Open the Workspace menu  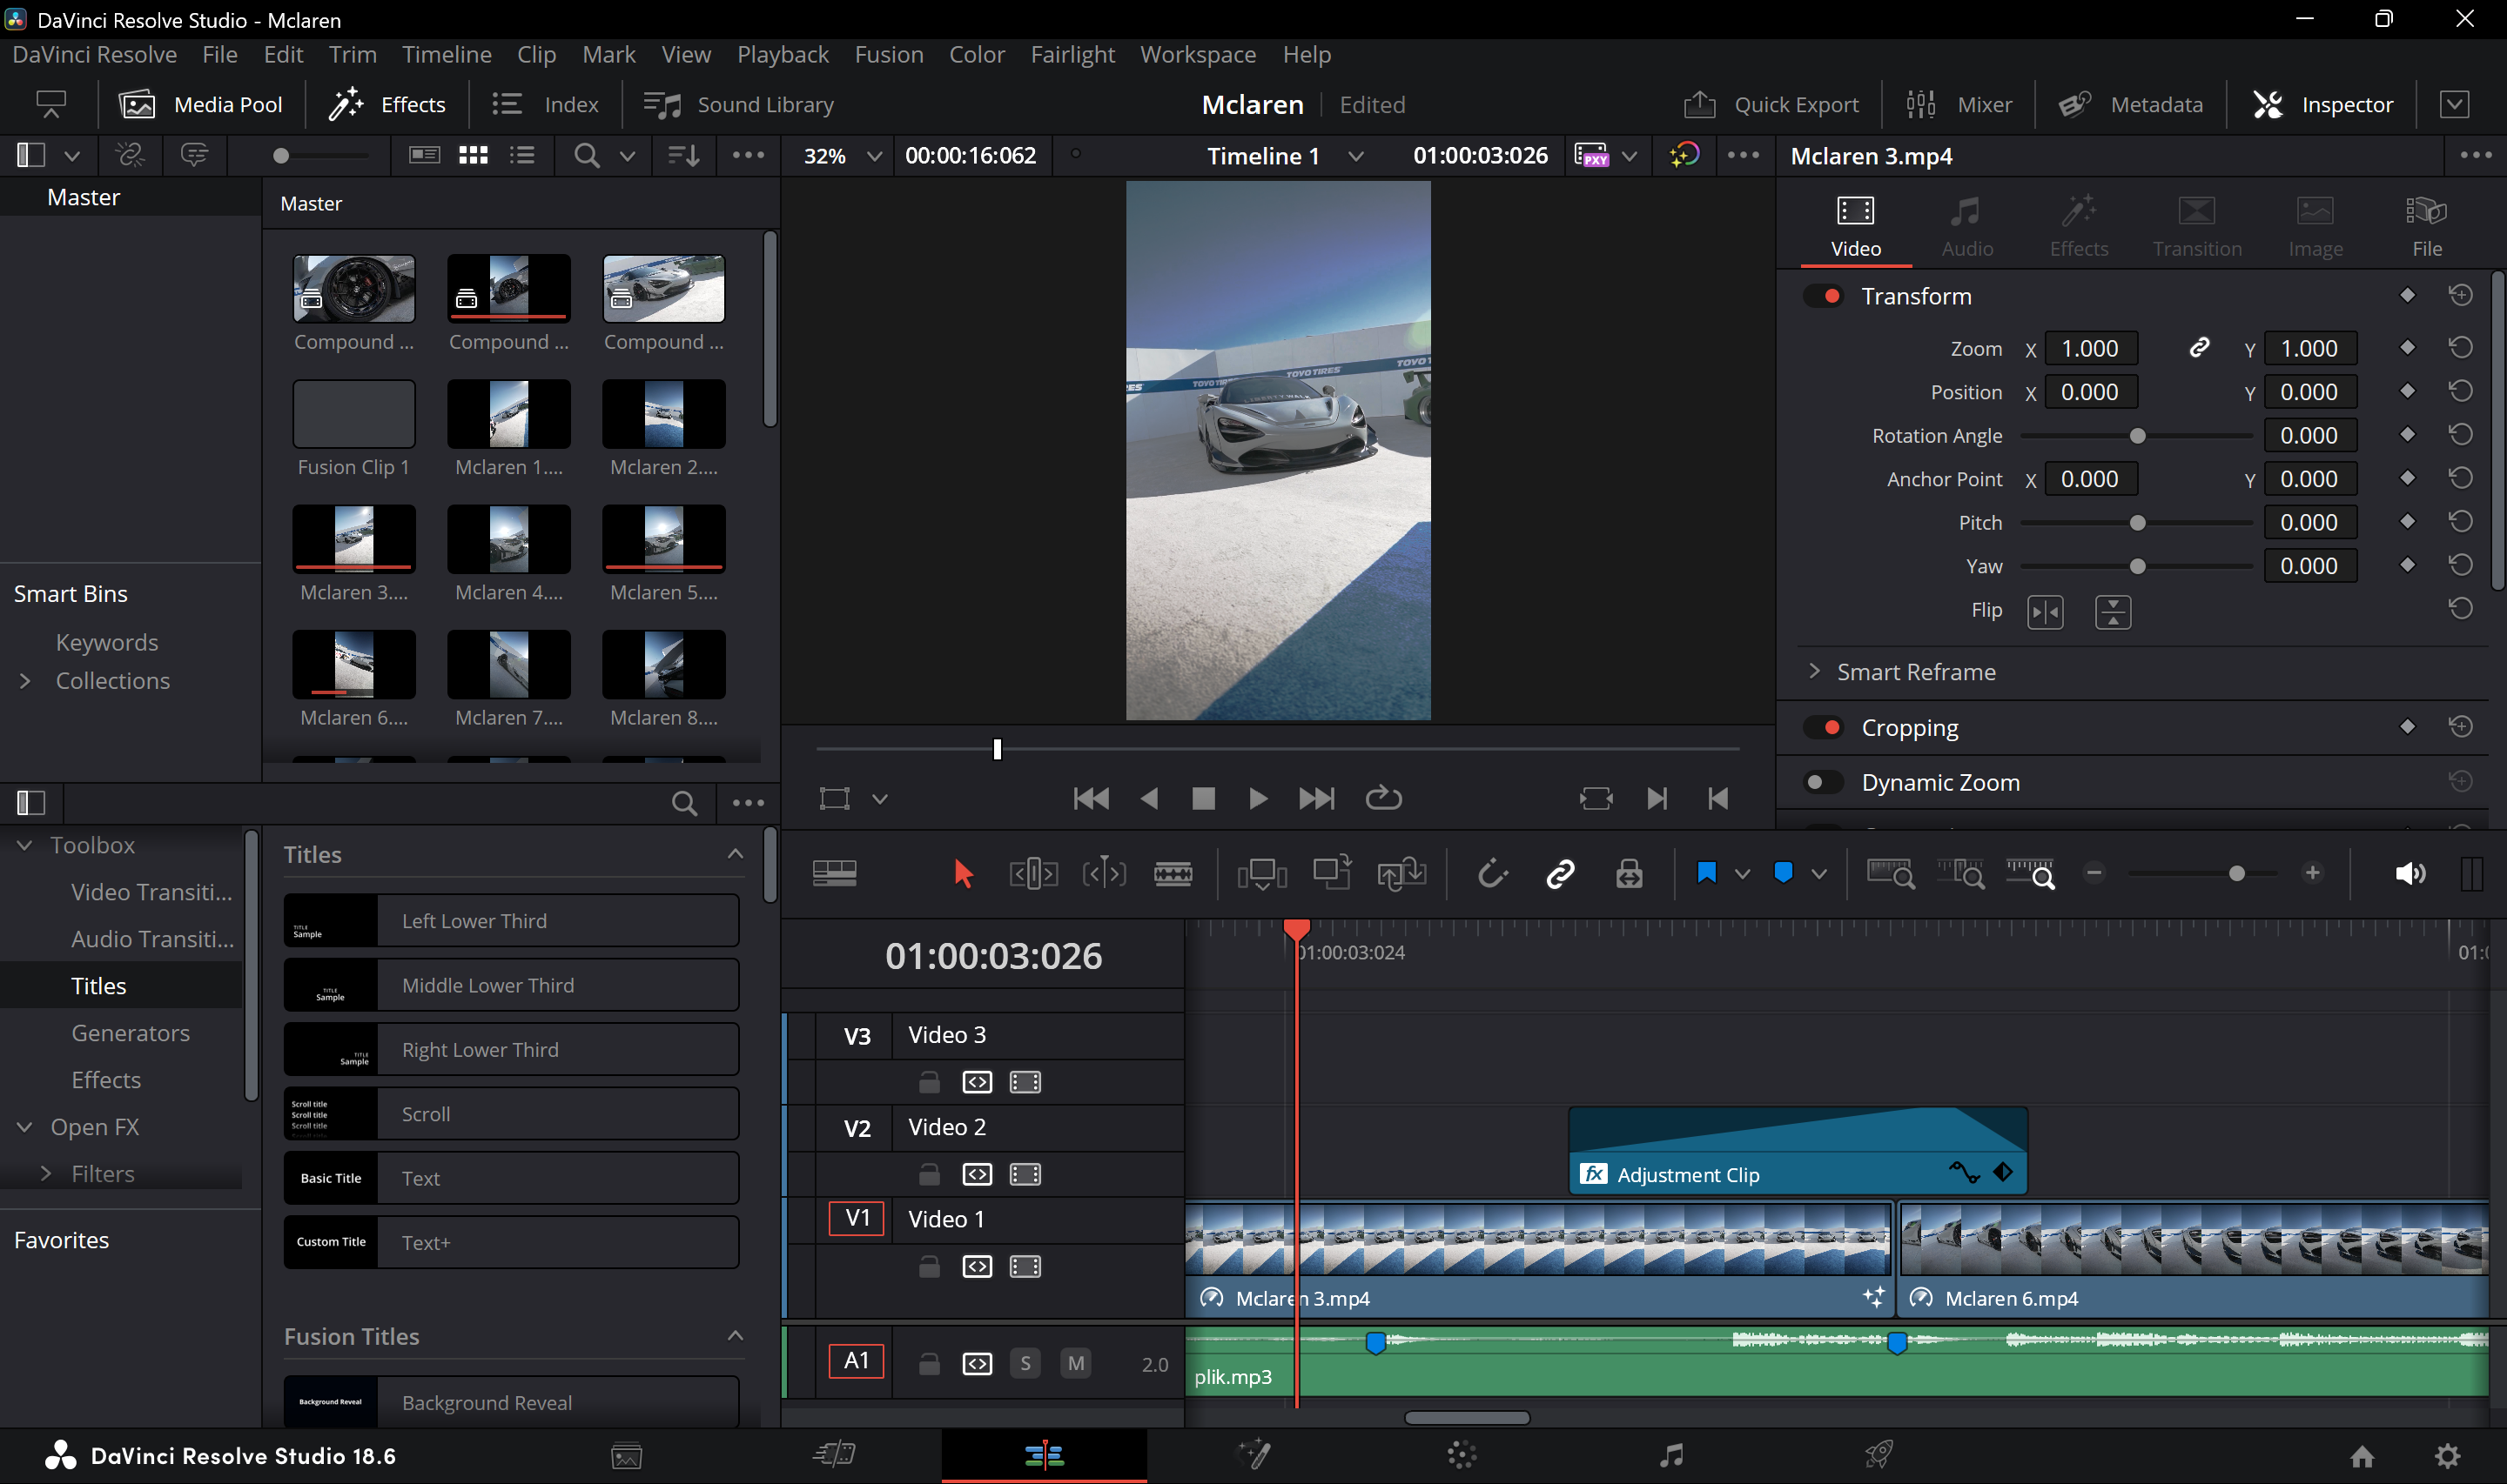click(1198, 54)
